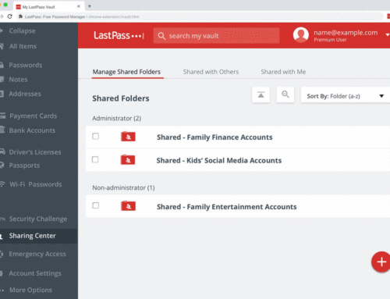390x299 pixels.
Task: Open Shared - Kids' Social Media Accounts folder
Action: tap(219, 160)
